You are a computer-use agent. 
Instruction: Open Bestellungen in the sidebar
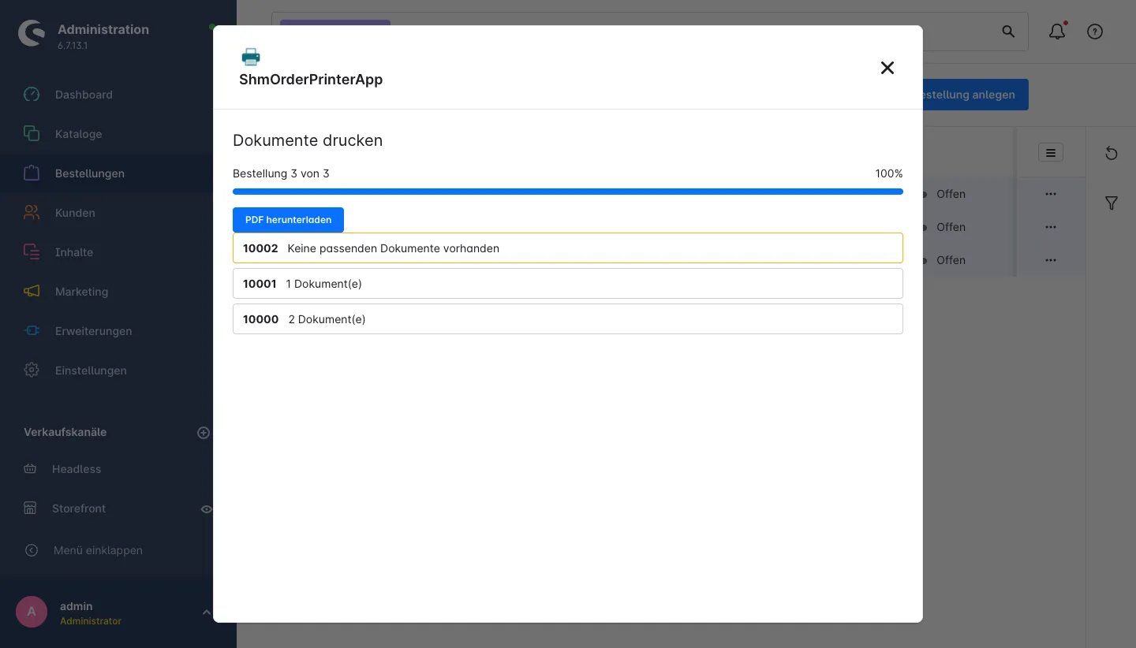point(90,173)
